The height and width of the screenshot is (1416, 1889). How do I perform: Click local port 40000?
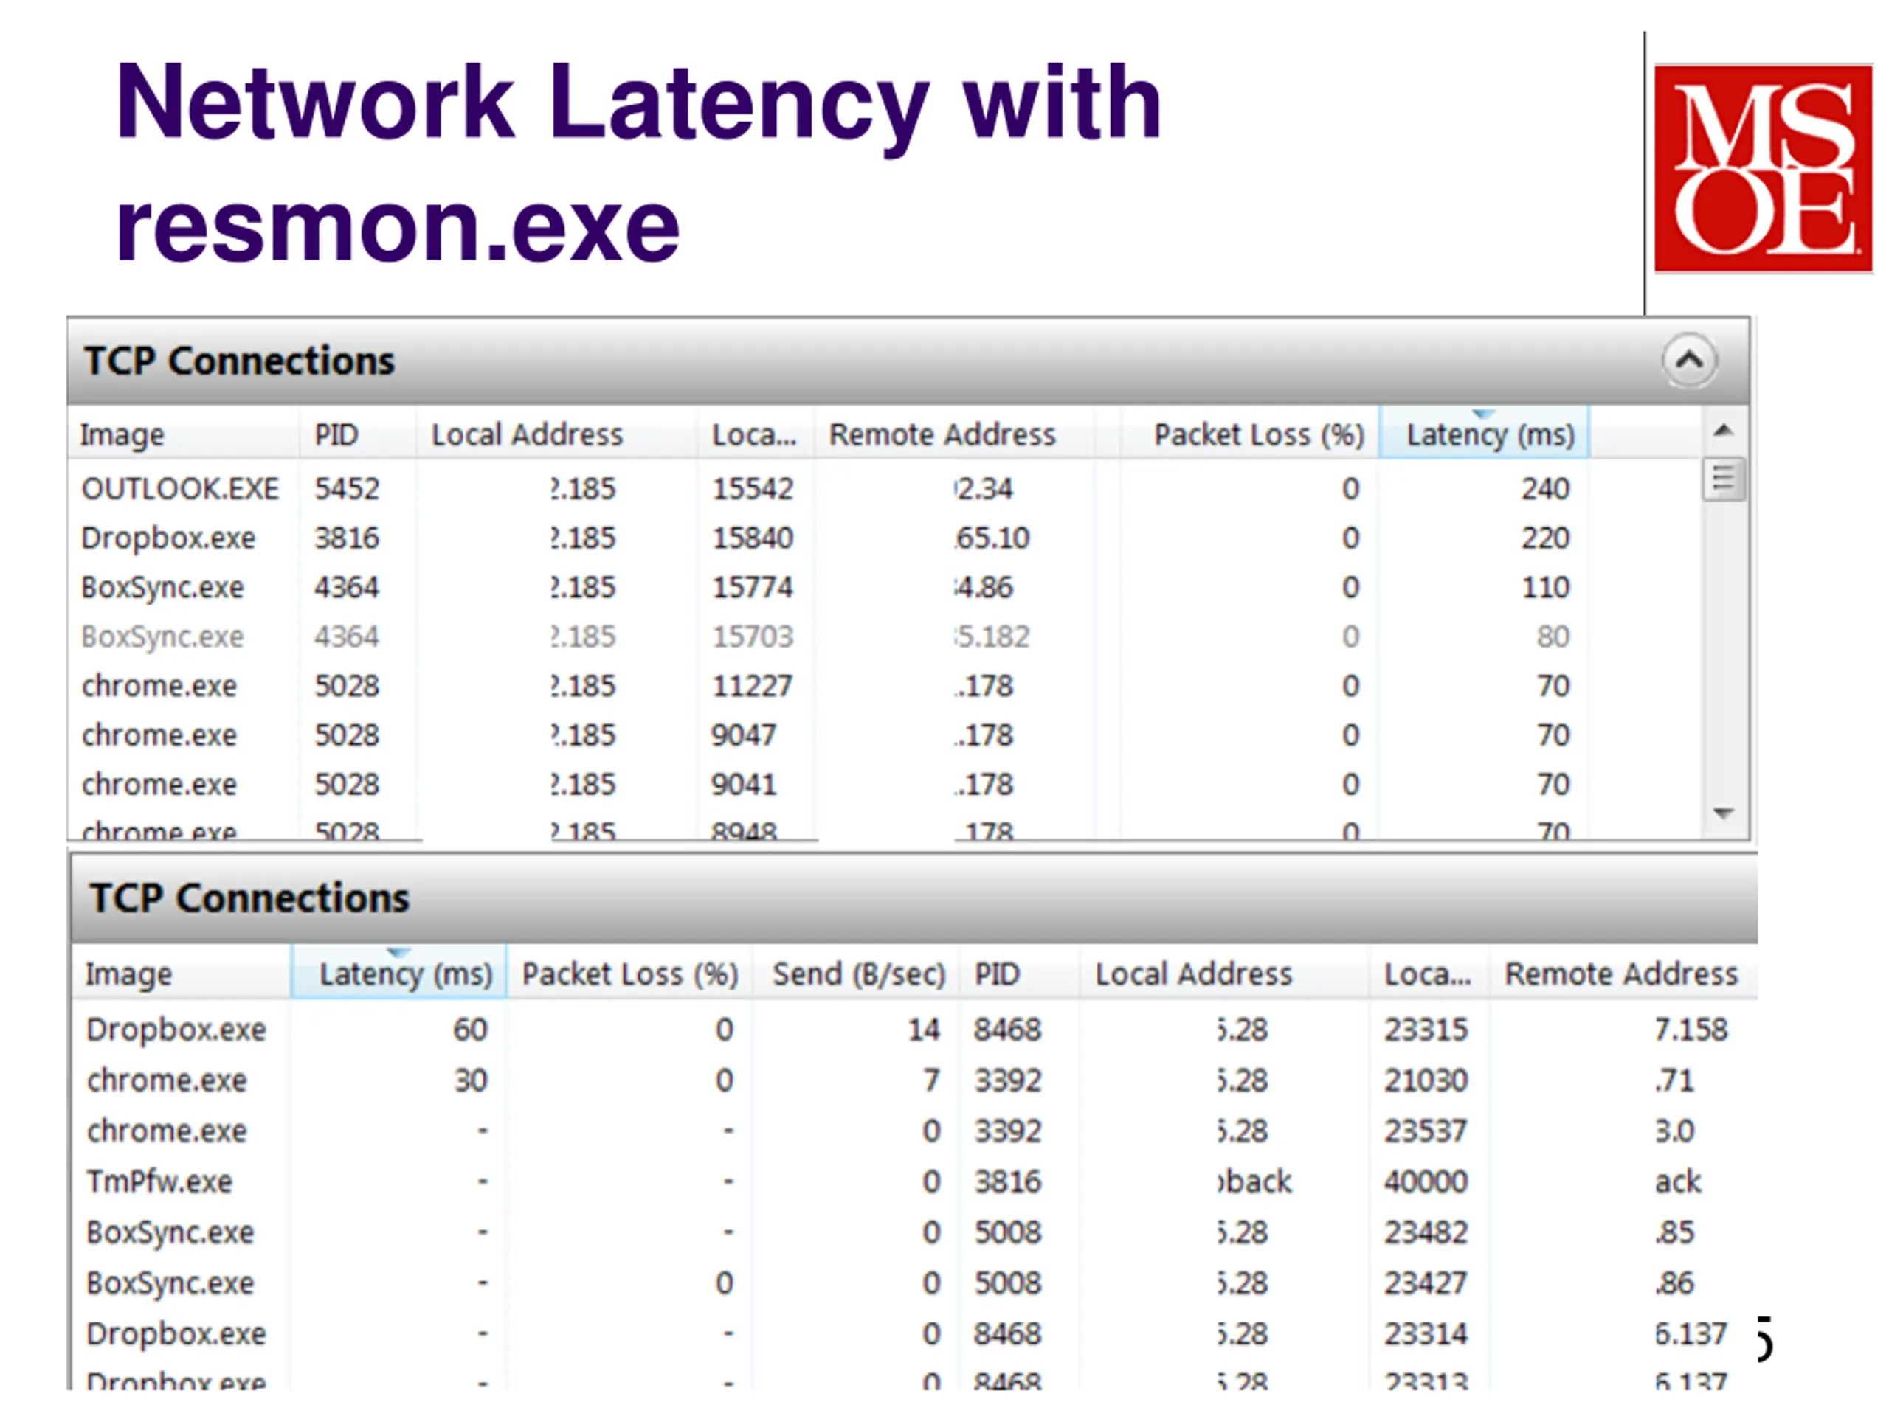(1426, 1181)
